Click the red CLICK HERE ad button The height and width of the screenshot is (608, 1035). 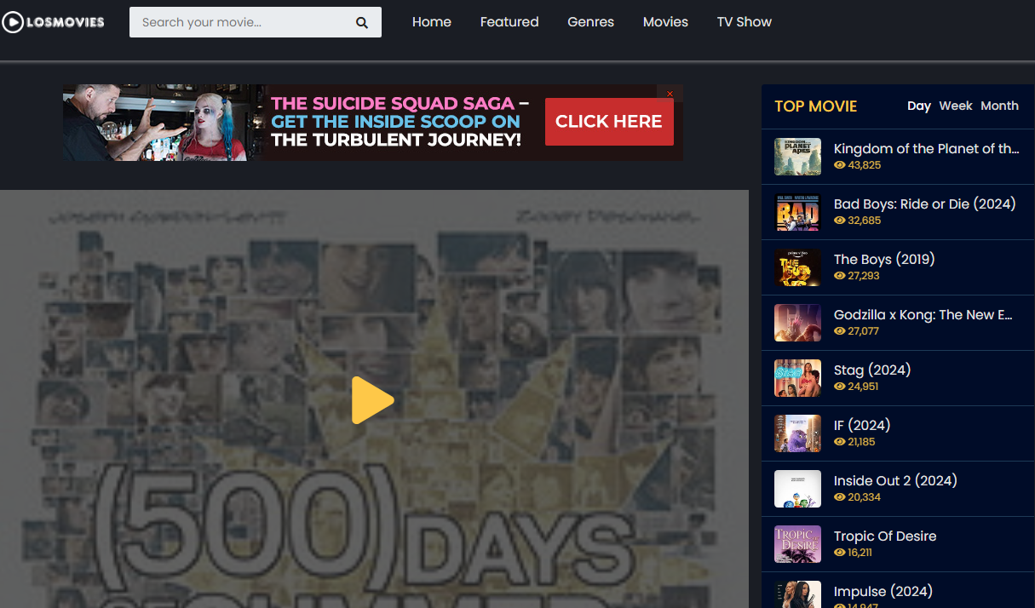[x=609, y=122]
